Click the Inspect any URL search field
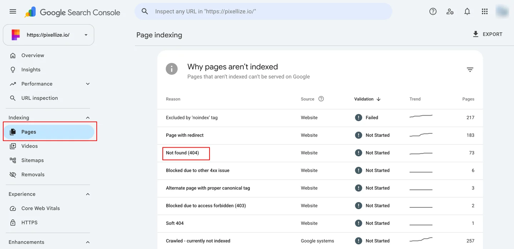Viewport: 514px width, 249px height. click(x=263, y=11)
